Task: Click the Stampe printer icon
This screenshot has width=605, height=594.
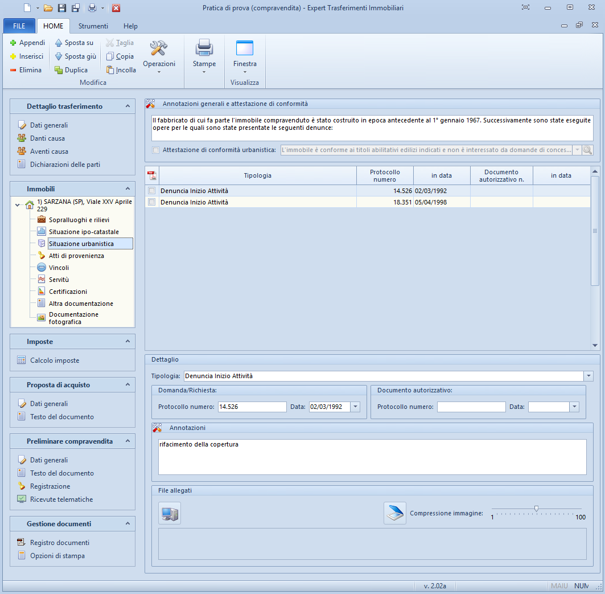Action: click(x=204, y=48)
